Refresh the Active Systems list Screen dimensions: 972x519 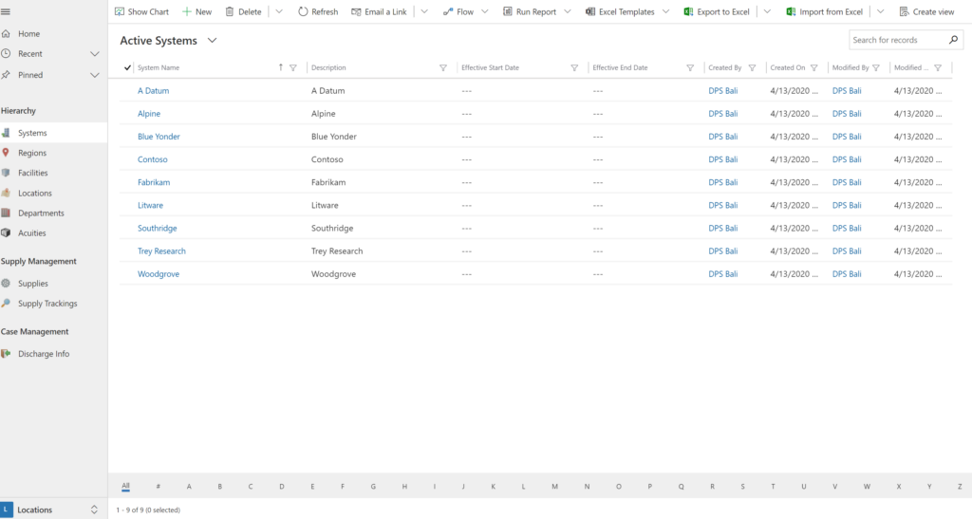click(318, 11)
